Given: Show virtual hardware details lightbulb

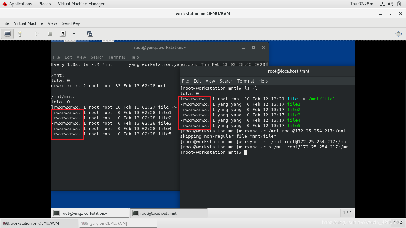Looking at the screenshot, I should 20,34.
